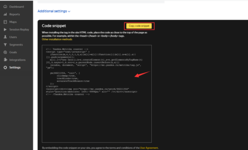
Task: Click the opening 'Yandex.Metrika counter' comment
Action: tap(67, 49)
